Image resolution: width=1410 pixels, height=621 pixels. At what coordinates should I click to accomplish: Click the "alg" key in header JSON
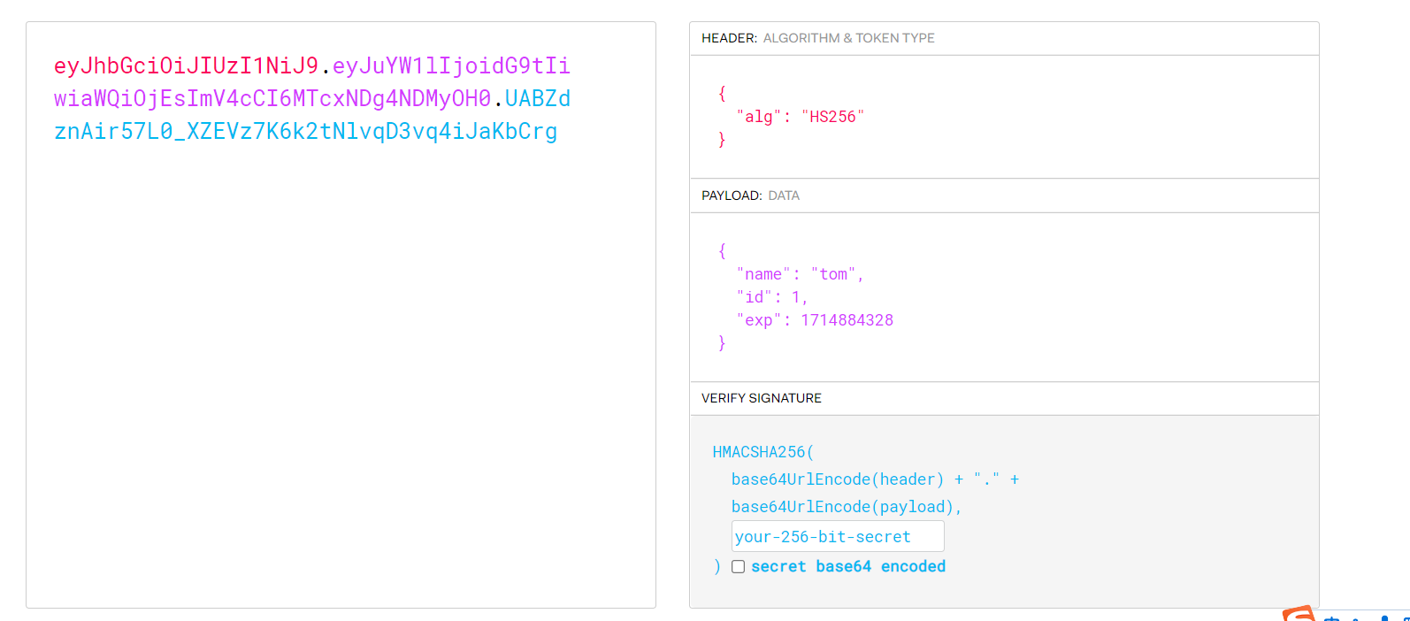(758, 117)
